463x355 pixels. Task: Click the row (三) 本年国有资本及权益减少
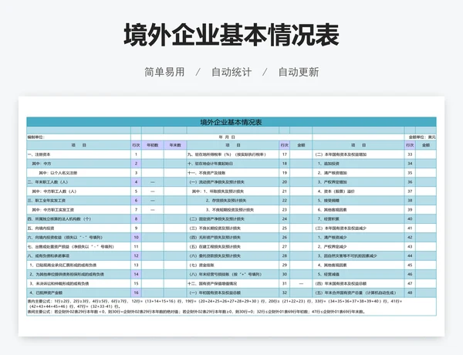pyautogui.click(x=359, y=228)
